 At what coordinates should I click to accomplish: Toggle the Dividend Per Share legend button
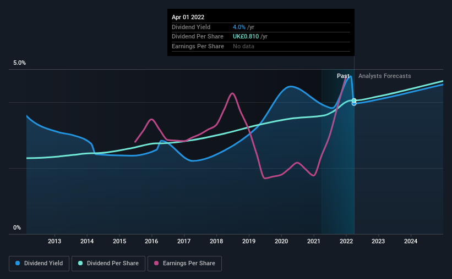coord(108,264)
